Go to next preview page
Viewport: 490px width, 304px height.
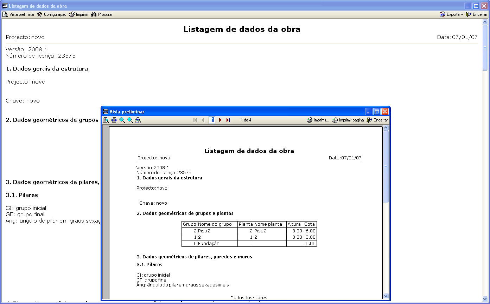220,120
